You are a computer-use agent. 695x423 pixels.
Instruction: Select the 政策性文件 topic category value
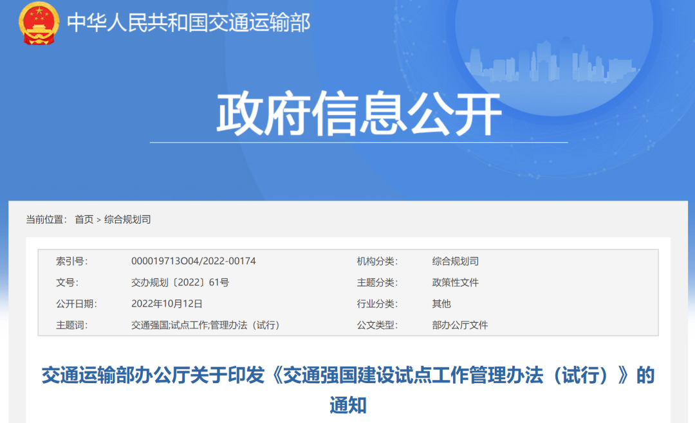click(x=455, y=282)
